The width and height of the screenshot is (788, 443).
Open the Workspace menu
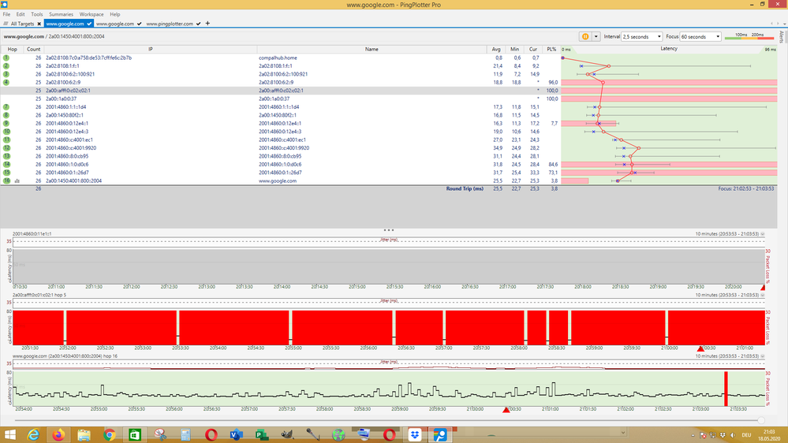(x=91, y=14)
